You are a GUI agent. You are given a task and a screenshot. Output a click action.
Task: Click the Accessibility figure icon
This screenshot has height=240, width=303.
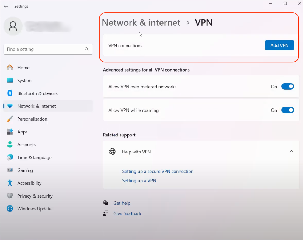click(x=10, y=183)
